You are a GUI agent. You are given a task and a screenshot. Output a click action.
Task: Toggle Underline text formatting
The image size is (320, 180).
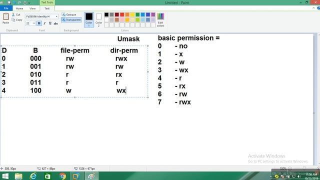(50, 23)
